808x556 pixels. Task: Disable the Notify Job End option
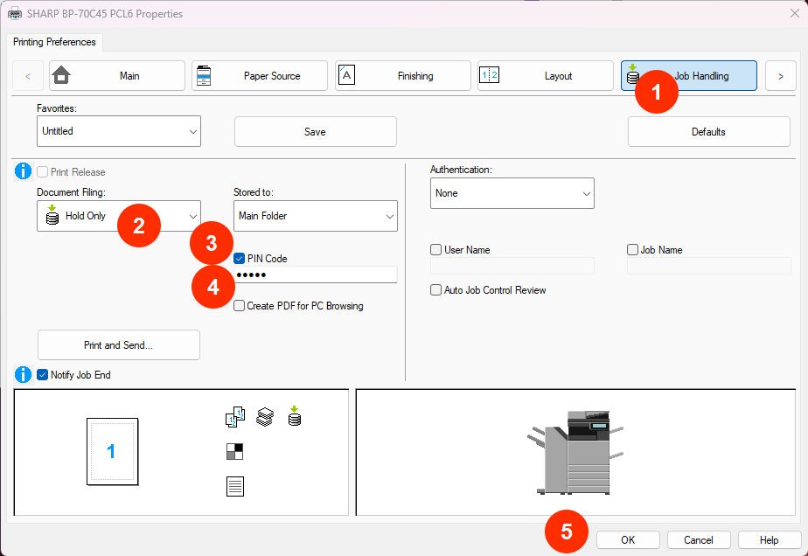point(42,374)
